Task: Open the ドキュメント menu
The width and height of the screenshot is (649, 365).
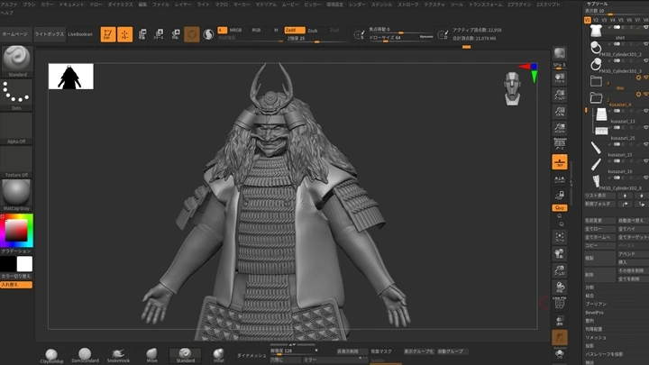Action: tap(71, 5)
